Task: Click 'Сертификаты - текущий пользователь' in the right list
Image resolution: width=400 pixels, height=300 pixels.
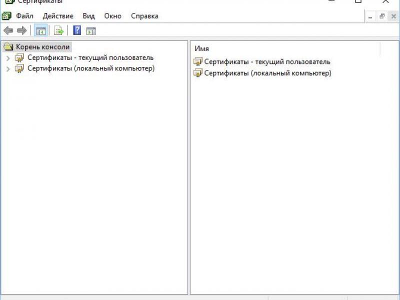Action: coord(267,62)
